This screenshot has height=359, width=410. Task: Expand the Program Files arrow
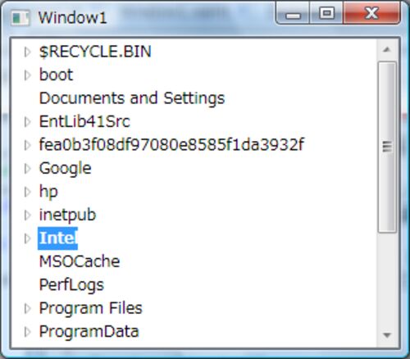[x=27, y=308]
